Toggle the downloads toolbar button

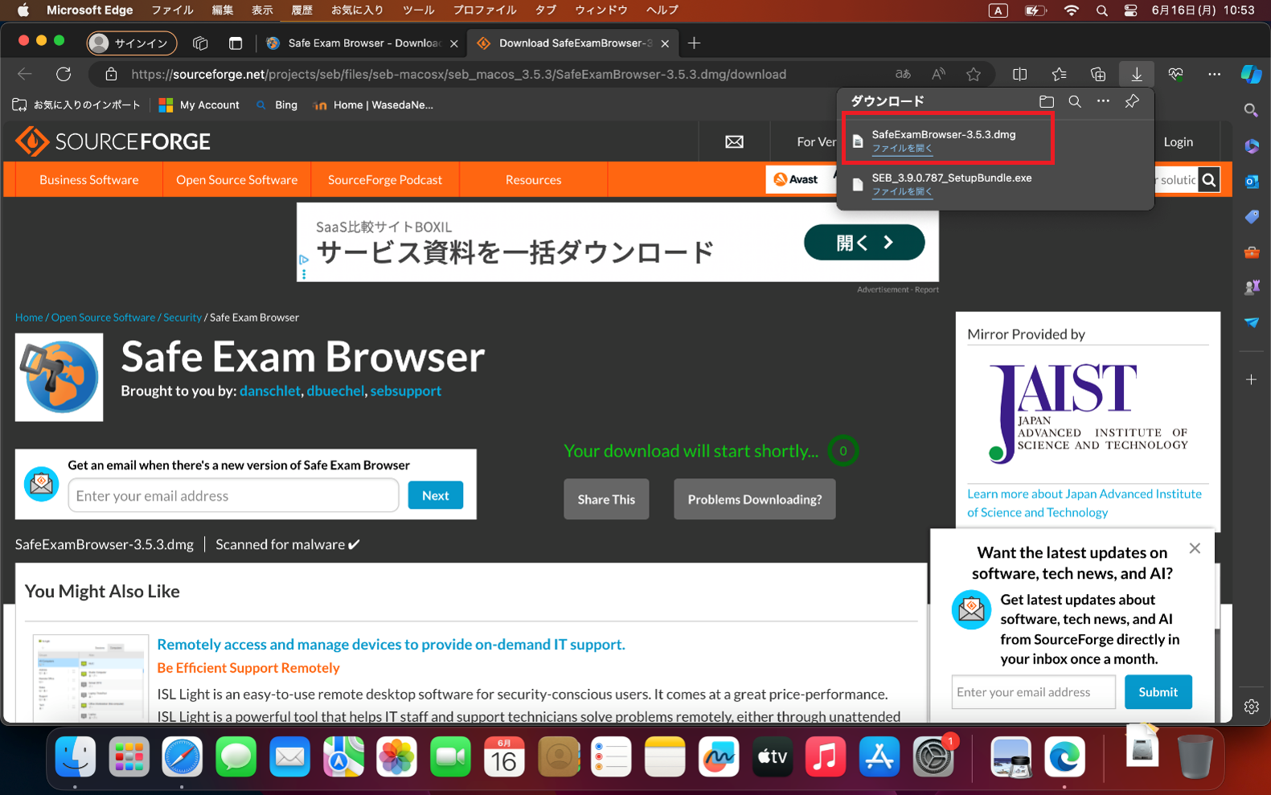pos(1137,74)
